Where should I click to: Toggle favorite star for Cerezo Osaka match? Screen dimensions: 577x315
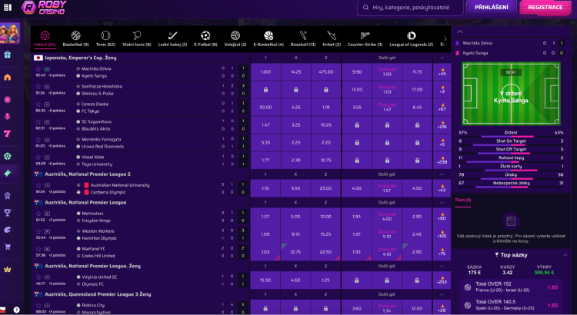point(38,104)
